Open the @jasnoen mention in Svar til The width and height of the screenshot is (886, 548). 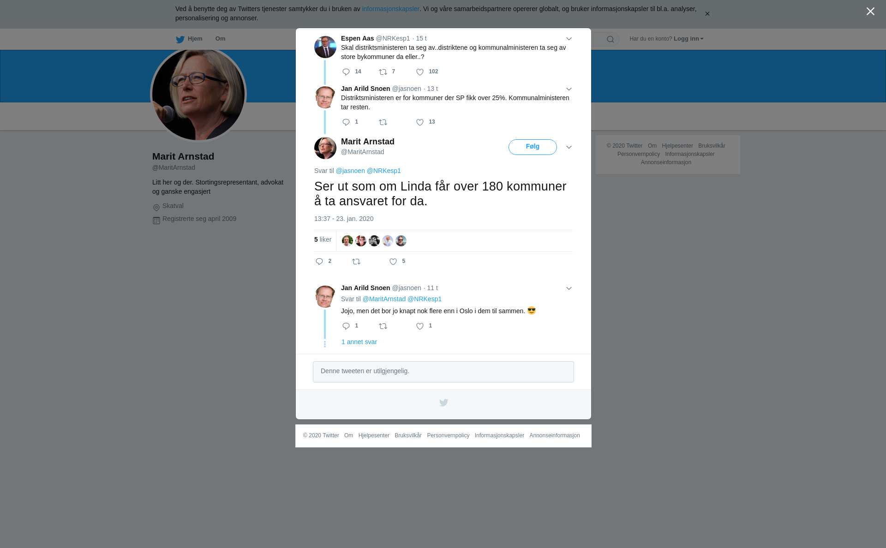click(x=350, y=171)
